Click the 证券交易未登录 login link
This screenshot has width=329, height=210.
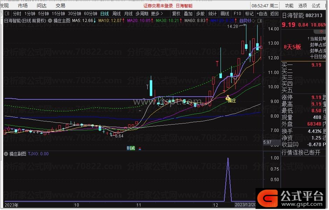point(158,6)
